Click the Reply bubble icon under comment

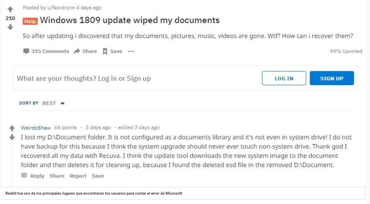24,175
